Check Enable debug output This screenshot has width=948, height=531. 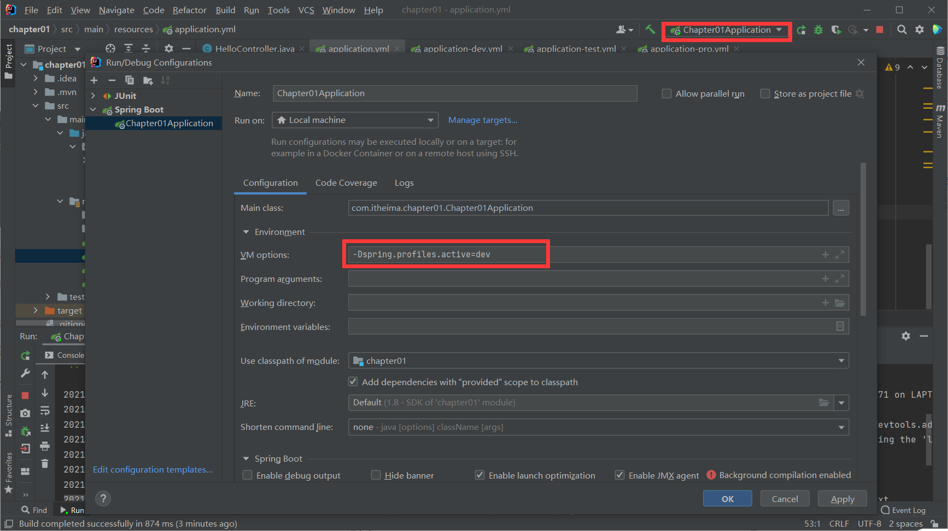tap(247, 475)
